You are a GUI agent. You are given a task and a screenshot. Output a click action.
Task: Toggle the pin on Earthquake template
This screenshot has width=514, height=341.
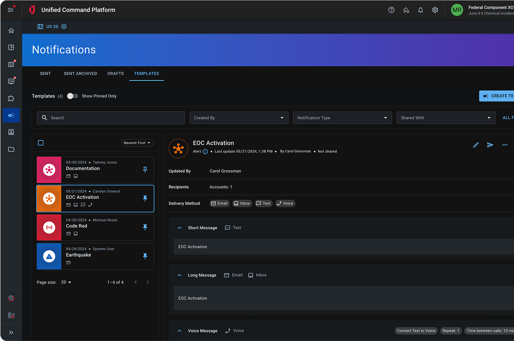pos(145,256)
